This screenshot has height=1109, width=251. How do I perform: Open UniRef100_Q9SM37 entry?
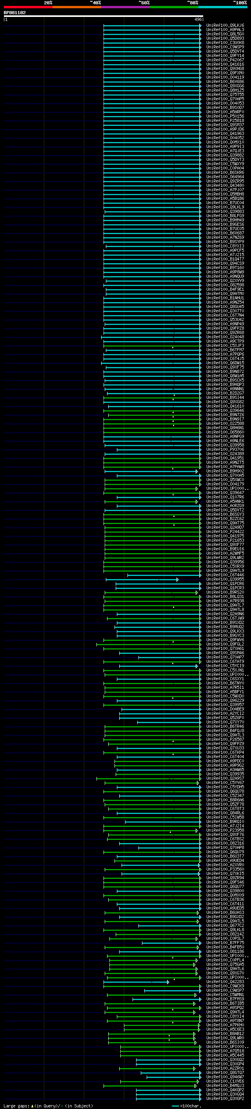tap(225, 125)
